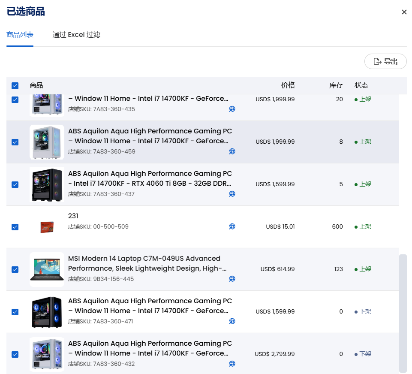Click globe icon for SKU 9B34-156-445
This screenshot has height=374, width=412.
pyautogui.click(x=232, y=279)
